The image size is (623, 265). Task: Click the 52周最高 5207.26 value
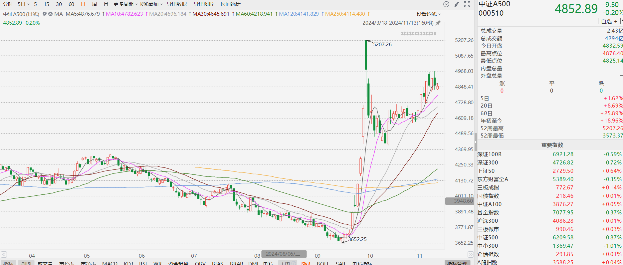613,129
